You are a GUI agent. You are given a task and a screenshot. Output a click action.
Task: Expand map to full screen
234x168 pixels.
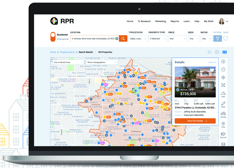point(223,85)
